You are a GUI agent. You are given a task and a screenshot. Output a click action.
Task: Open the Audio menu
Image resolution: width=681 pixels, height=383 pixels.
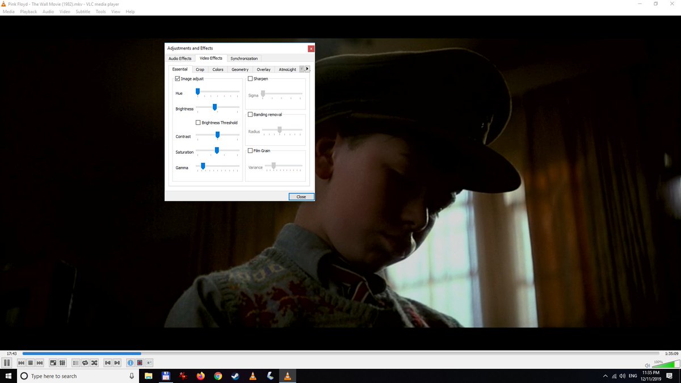coord(48,11)
